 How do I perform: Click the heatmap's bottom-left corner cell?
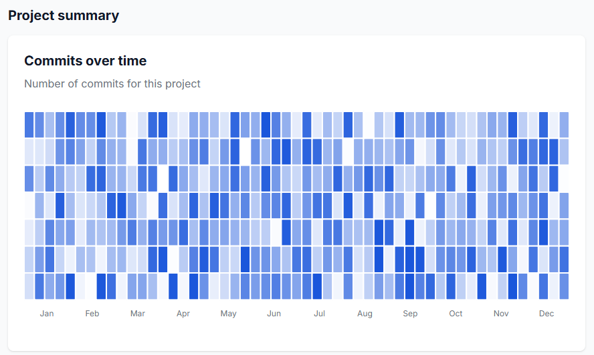29,286
